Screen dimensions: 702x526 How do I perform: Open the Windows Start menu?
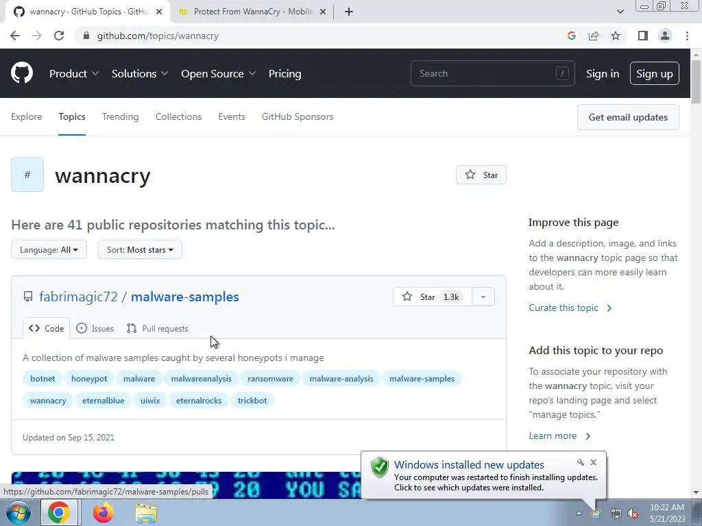click(x=18, y=512)
